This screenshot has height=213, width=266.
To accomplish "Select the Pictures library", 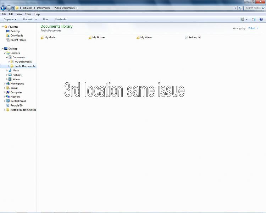I will point(15,75).
